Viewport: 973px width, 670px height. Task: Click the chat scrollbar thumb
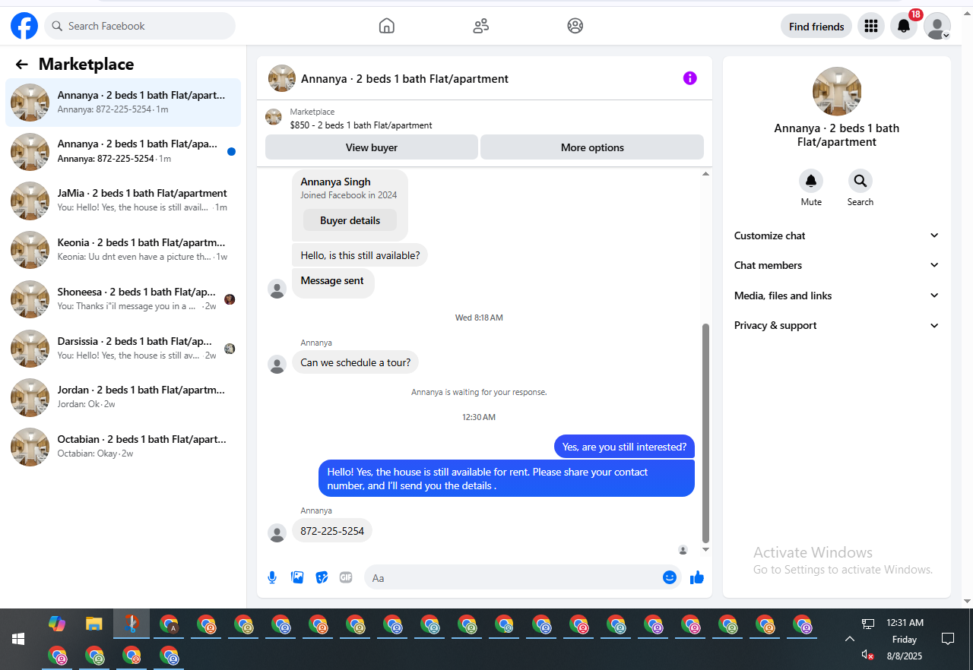coord(705,433)
